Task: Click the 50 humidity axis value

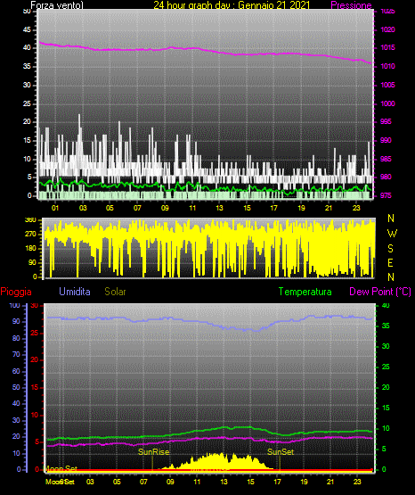Action: (x=16, y=387)
